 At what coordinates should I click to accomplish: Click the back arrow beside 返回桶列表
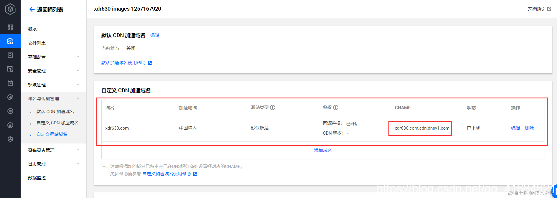32,9
